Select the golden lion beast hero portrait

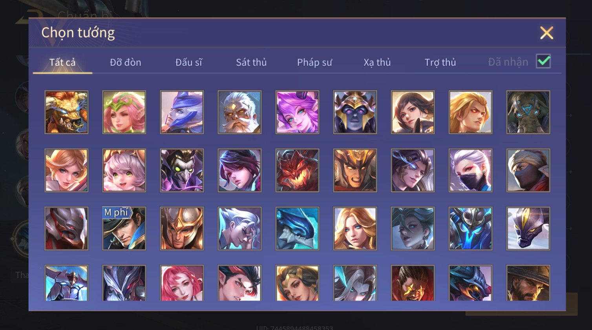click(66, 112)
